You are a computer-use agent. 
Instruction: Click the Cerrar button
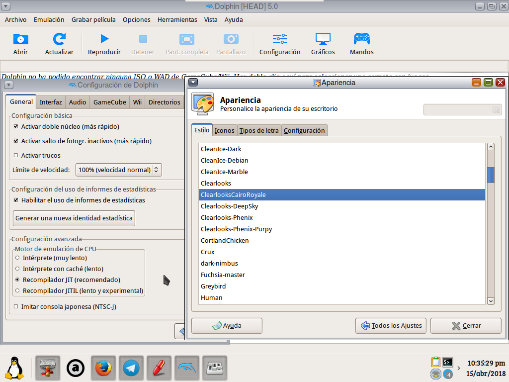point(466,325)
